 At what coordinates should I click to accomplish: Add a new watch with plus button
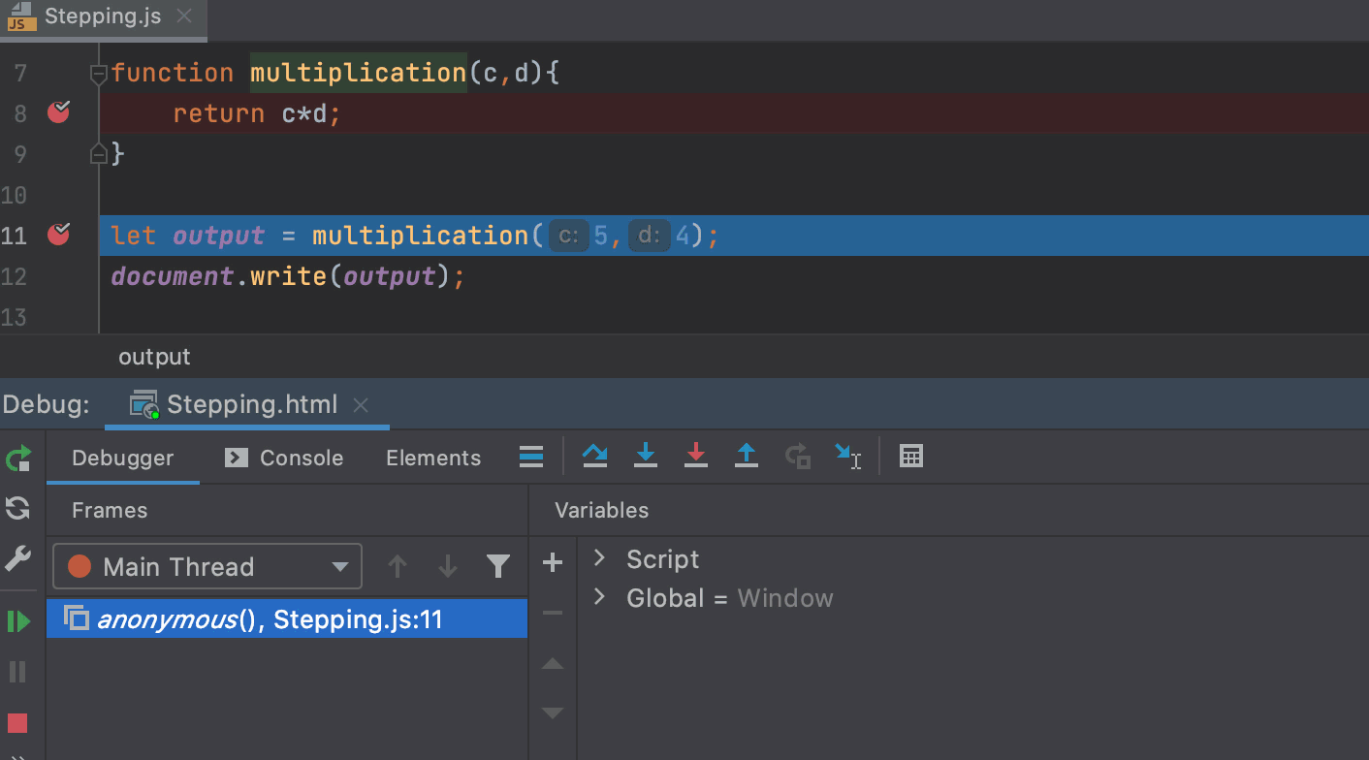[x=552, y=562]
